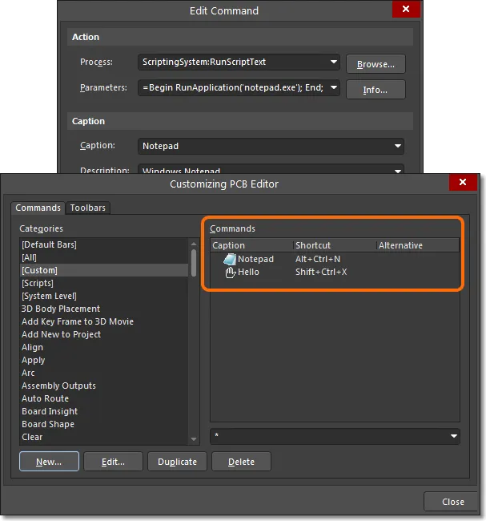The width and height of the screenshot is (486, 521).
Task: Select the [All] category
Action: [x=104, y=257]
